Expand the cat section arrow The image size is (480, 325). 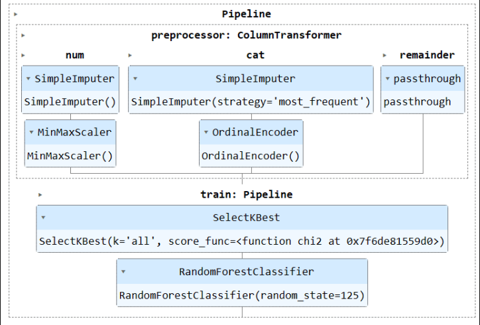pyautogui.click(x=130, y=56)
